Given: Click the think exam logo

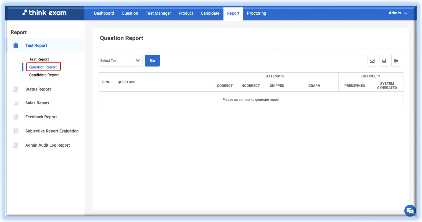Looking at the screenshot, I should tap(44, 13).
